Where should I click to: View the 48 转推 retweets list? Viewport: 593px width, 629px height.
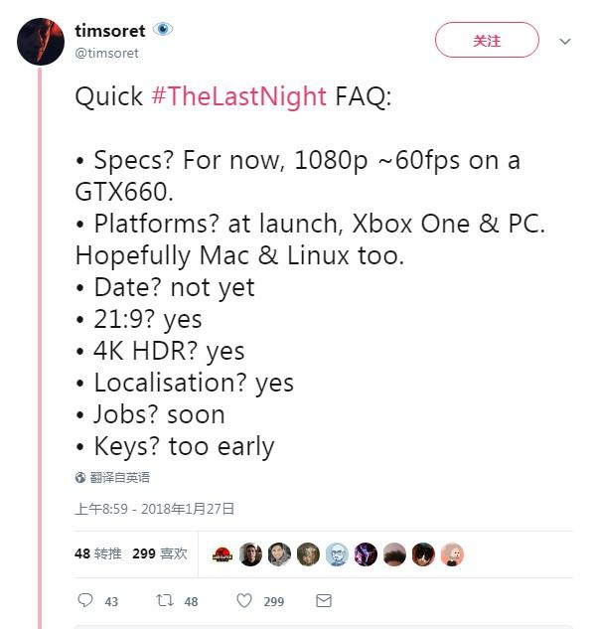[x=97, y=554]
